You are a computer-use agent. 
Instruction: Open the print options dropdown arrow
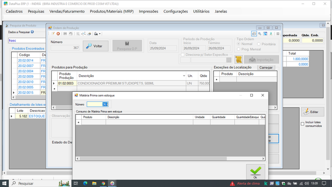coord(100,34)
